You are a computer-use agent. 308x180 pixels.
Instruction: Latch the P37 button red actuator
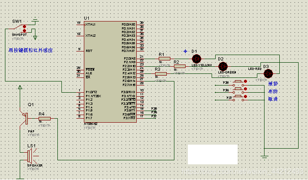245,96
